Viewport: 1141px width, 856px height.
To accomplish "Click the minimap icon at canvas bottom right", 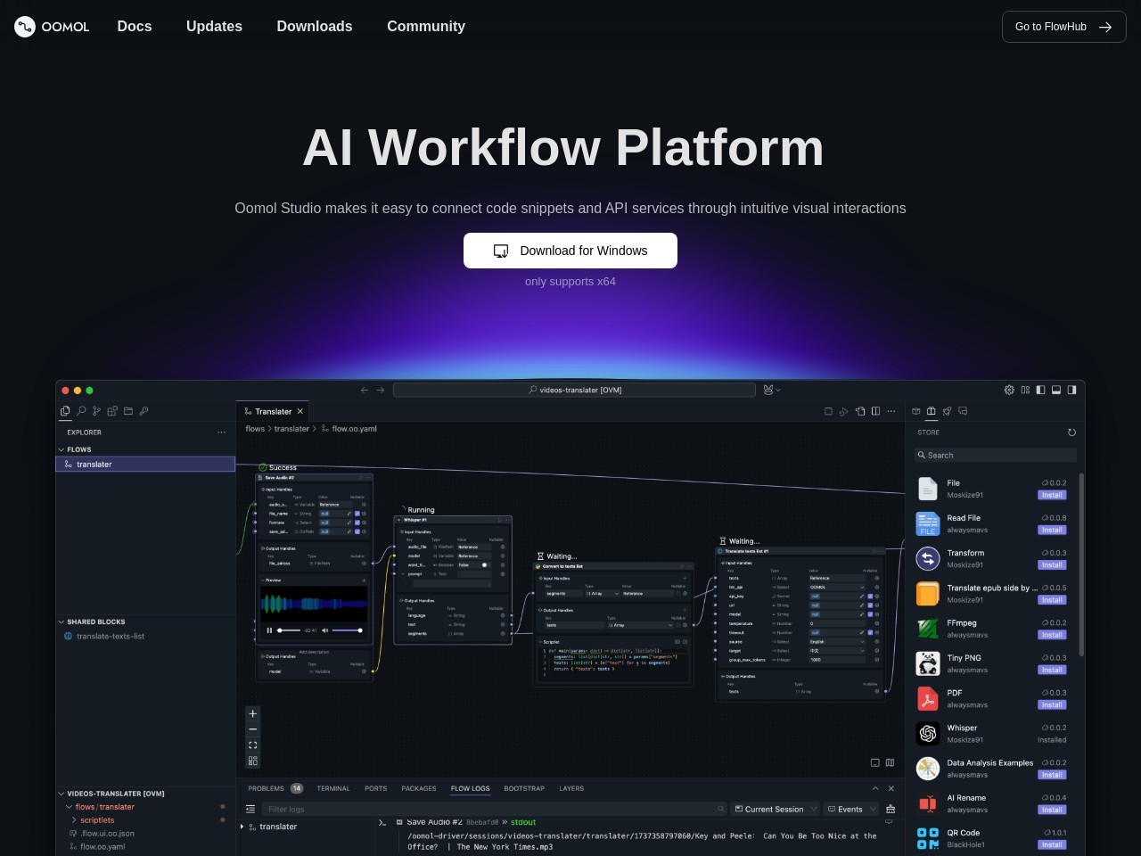I will (890, 762).
